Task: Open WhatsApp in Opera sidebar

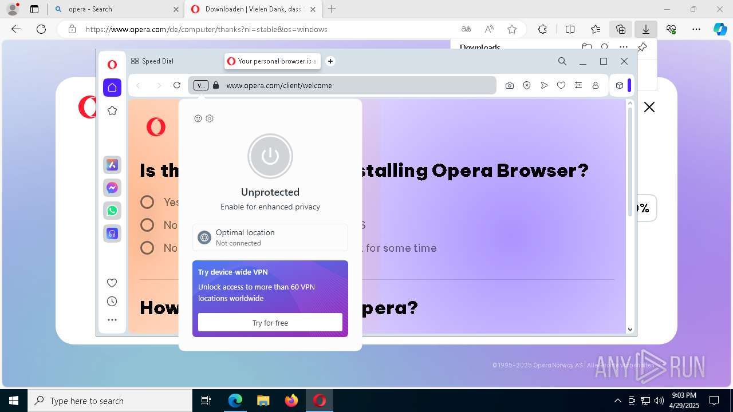Action: (112, 211)
